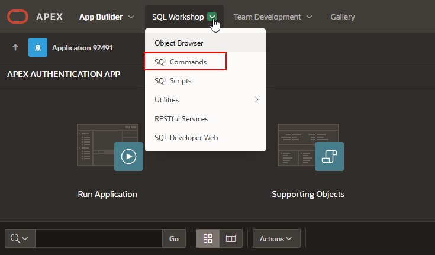Expand the Utilities submenu arrow
The width and height of the screenshot is (435, 255).
257,99
